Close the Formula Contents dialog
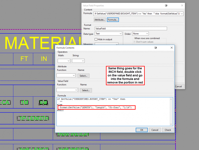The height and width of the screenshot is (150, 199). [171, 48]
